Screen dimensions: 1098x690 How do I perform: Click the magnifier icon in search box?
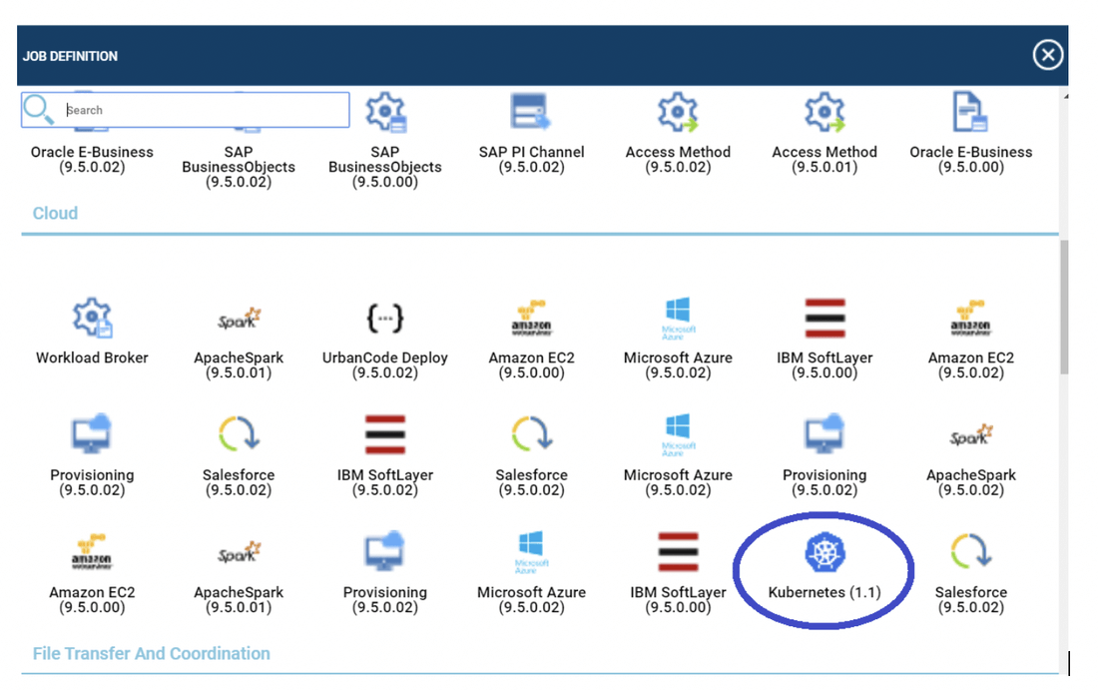39,110
